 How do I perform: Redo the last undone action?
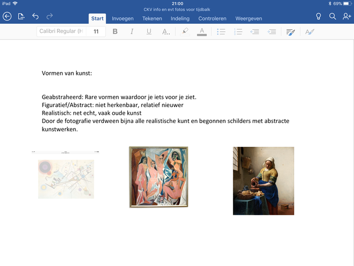click(x=49, y=16)
